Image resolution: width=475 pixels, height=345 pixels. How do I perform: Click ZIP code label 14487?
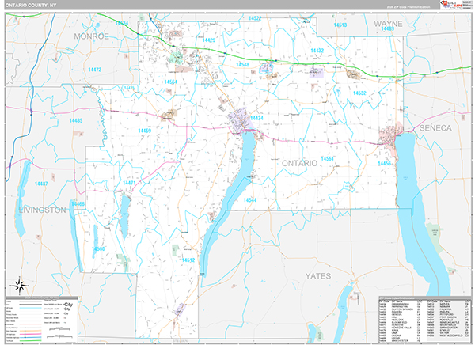point(41,184)
